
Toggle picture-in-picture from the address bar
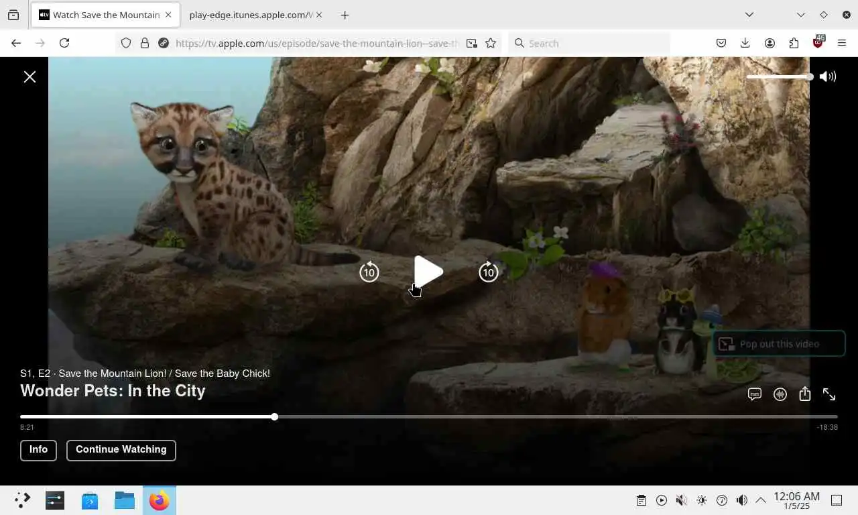[472, 43]
